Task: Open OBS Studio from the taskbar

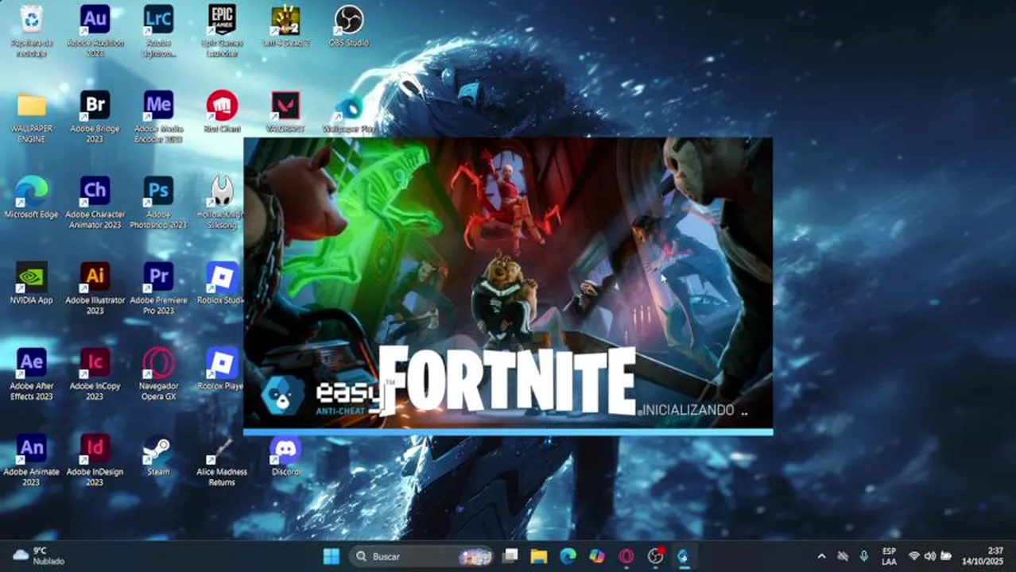Action: (655, 556)
